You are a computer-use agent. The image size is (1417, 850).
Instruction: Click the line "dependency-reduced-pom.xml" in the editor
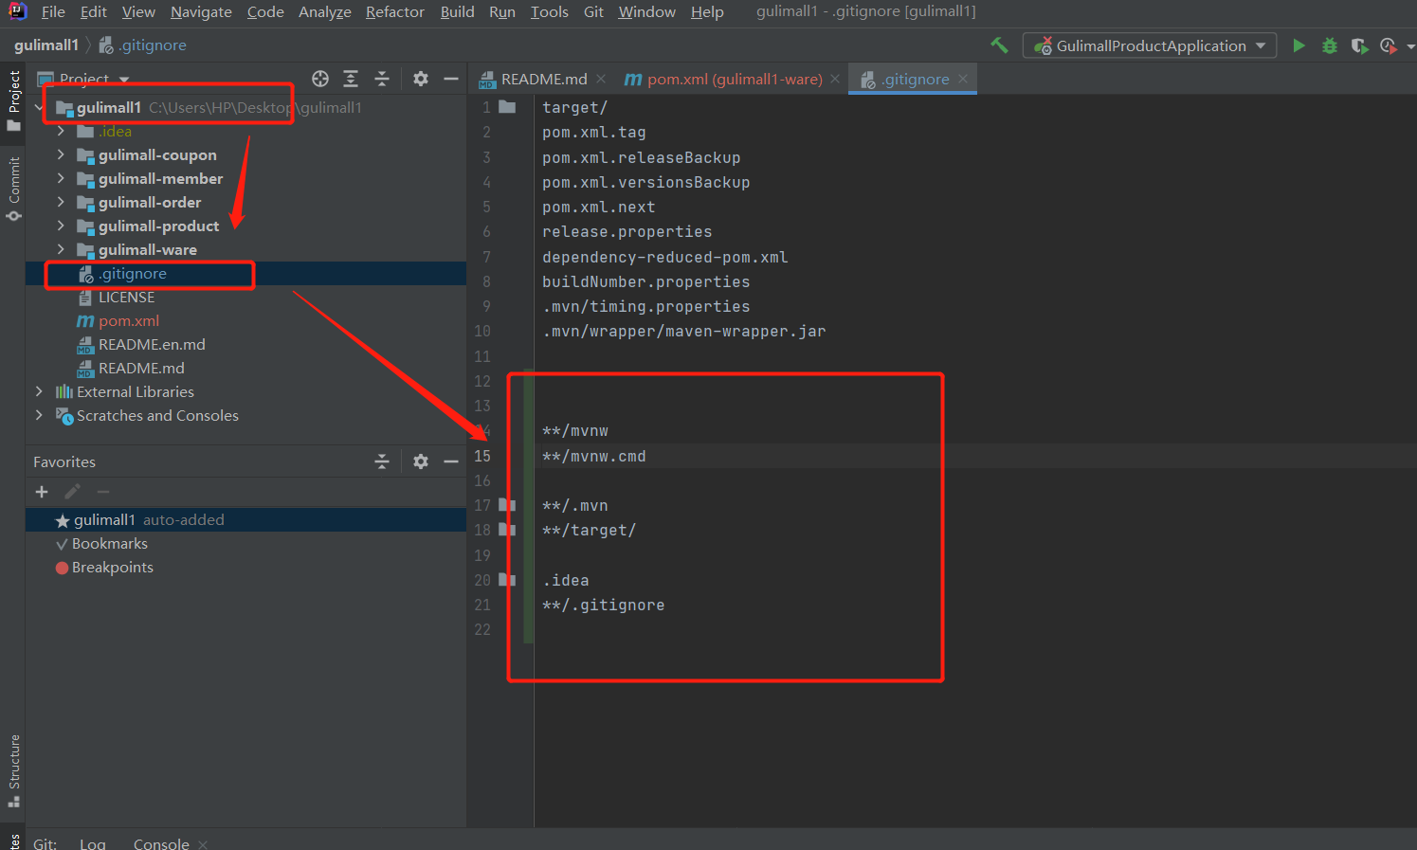click(665, 257)
